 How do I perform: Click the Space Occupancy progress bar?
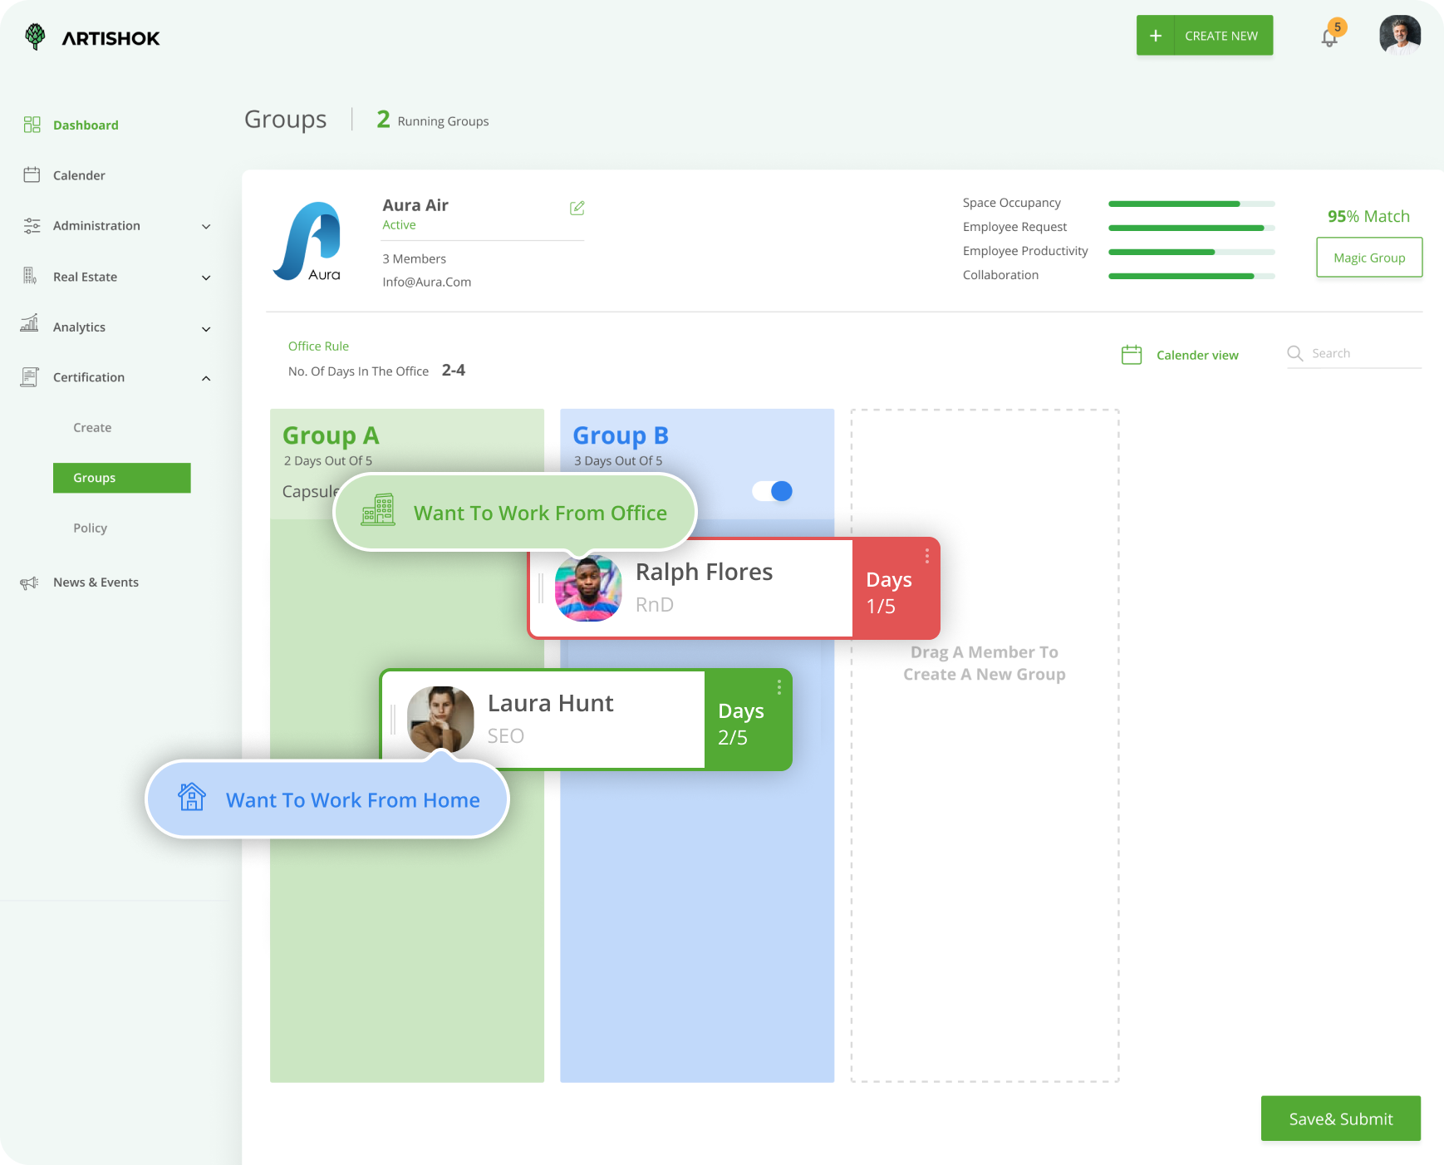[x=1191, y=204]
